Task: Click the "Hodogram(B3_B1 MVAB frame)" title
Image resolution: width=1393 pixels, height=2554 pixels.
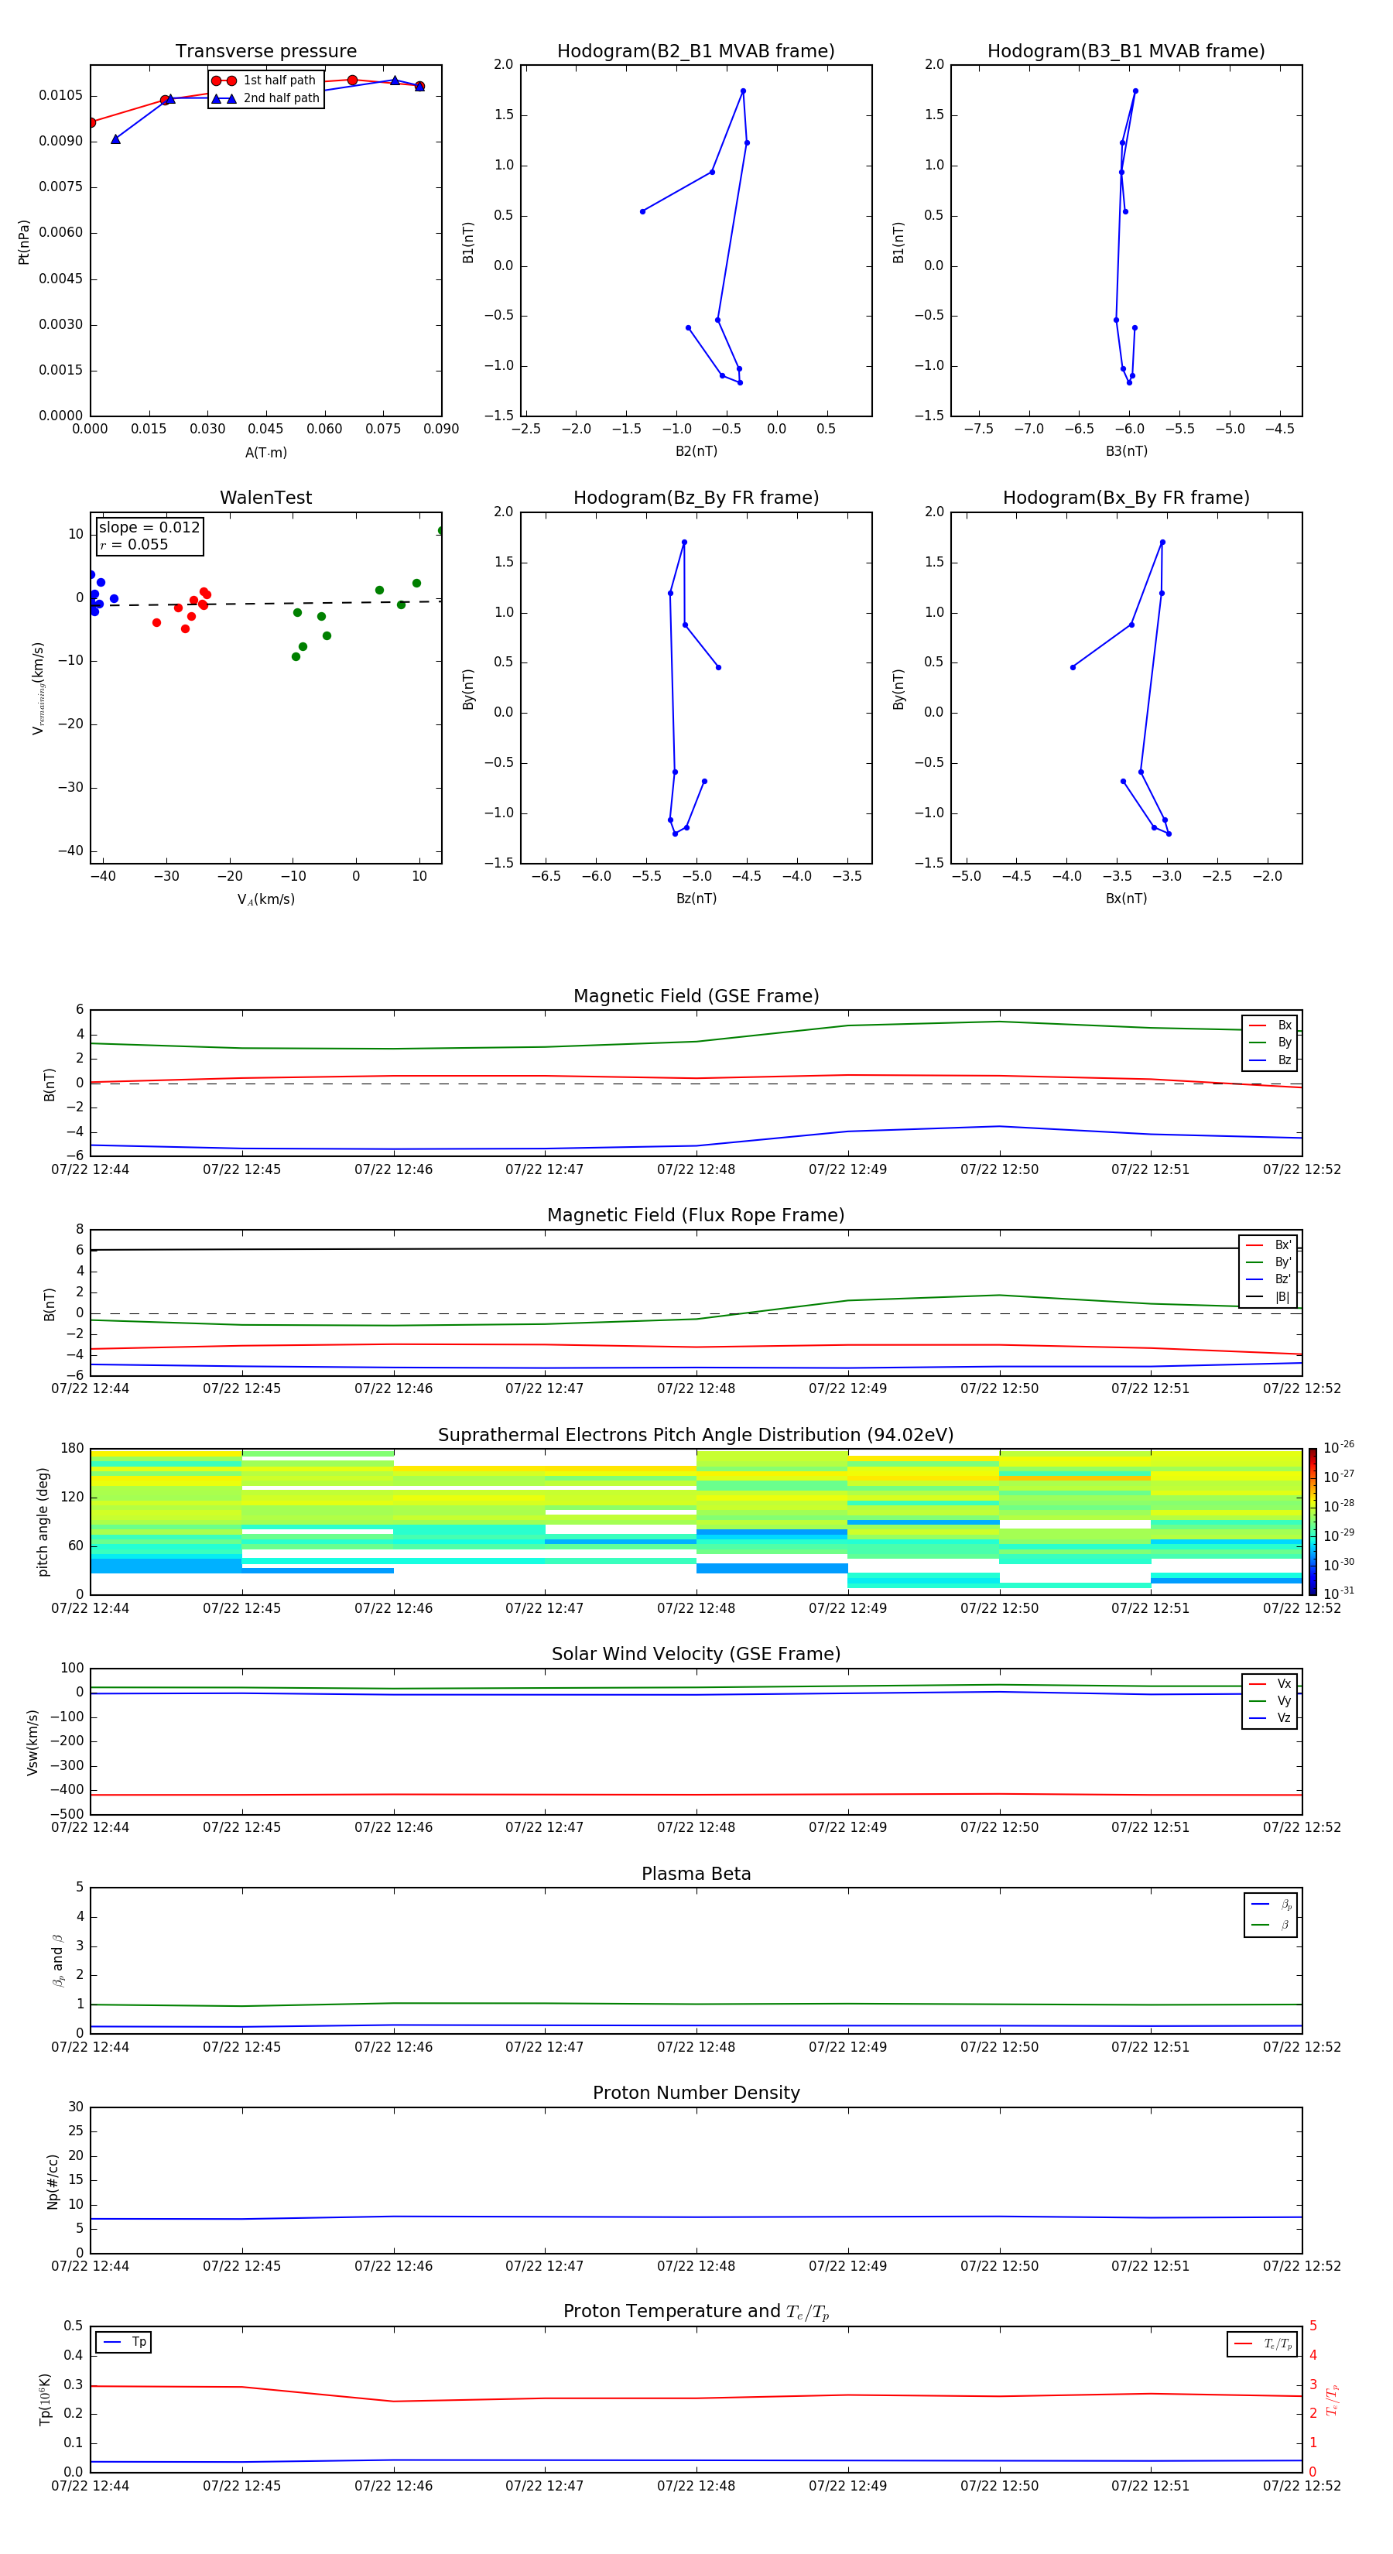Action: [x=1126, y=52]
